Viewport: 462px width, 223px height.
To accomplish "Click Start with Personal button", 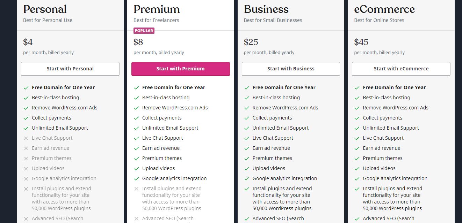I will coord(70,69).
